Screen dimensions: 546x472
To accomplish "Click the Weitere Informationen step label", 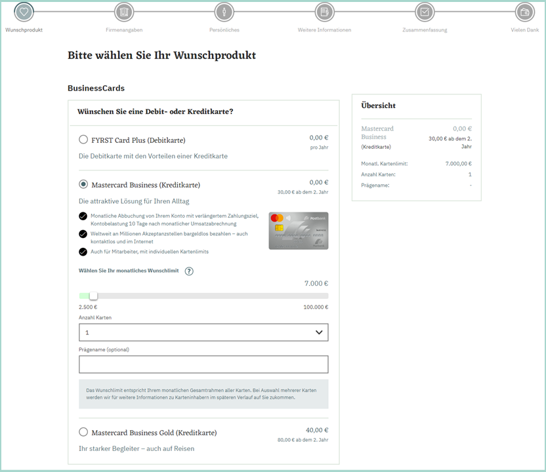I will [x=324, y=30].
